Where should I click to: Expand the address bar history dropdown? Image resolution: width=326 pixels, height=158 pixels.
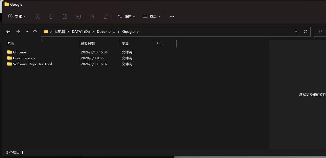tap(296, 32)
